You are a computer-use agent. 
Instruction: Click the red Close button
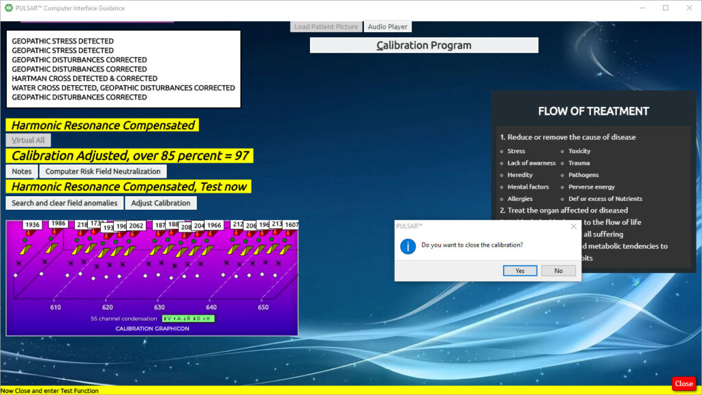683,383
